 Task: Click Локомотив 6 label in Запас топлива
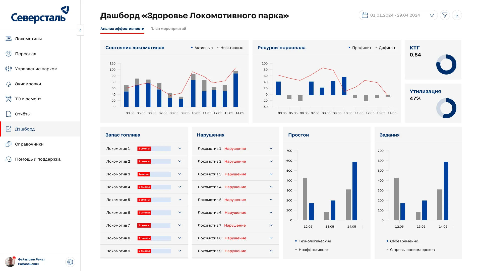coord(118,213)
